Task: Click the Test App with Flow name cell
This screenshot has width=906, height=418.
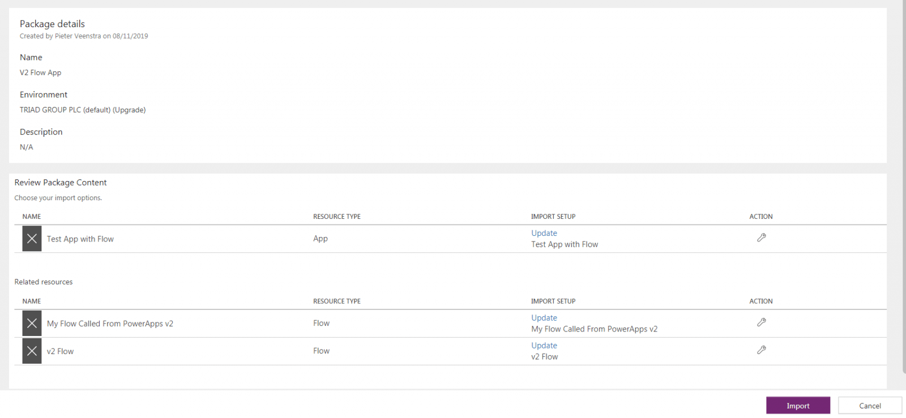Action: point(80,239)
